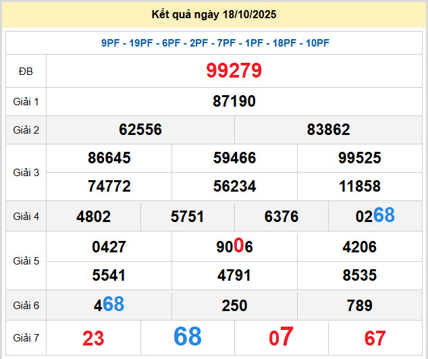Click the large blue 68 in Giải 7
The image size is (428, 359).
point(188,337)
